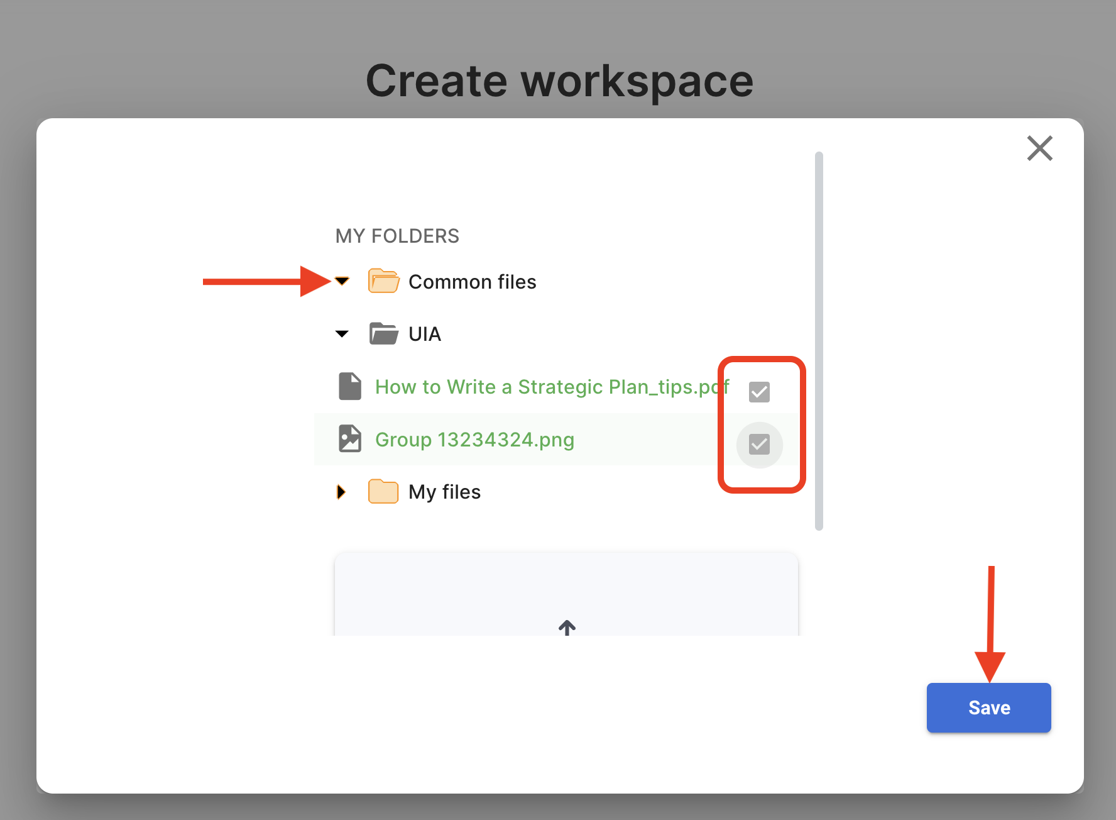Select the My files folder label
The height and width of the screenshot is (820, 1116).
coord(444,492)
